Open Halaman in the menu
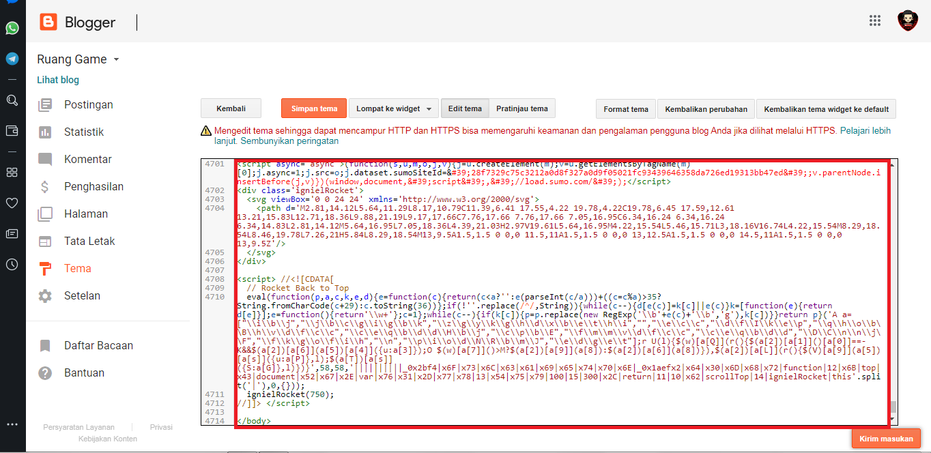The height and width of the screenshot is (453, 931). pyautogui.click(x=86, y=214)
